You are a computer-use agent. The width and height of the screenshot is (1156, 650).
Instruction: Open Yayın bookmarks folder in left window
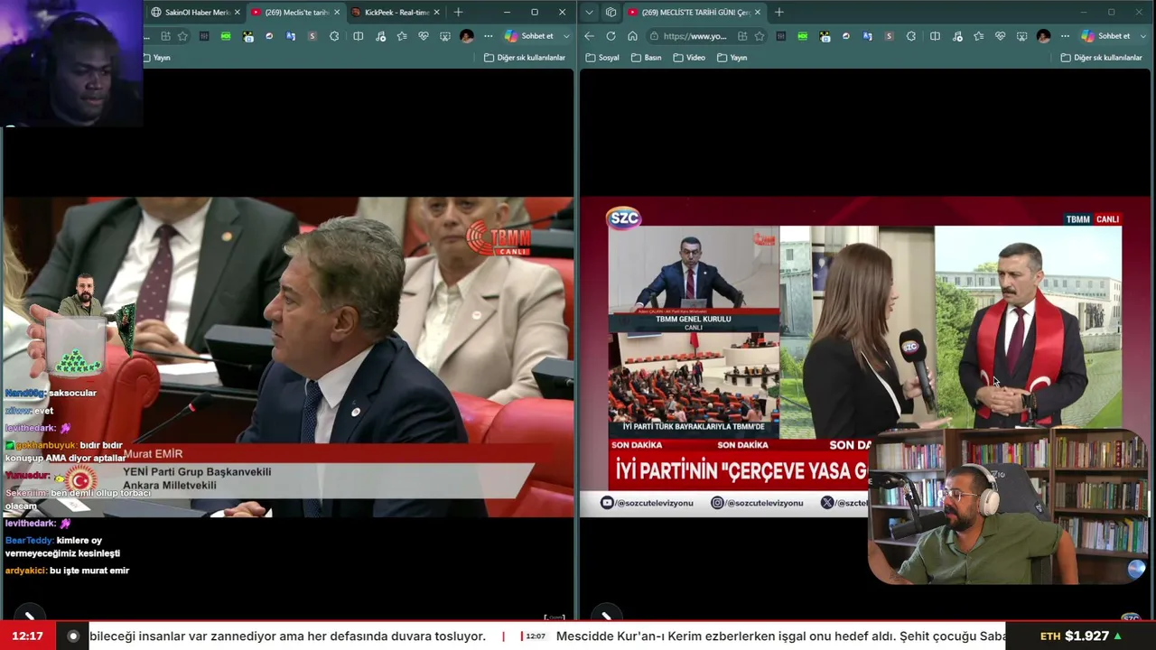tap(156, 58)
